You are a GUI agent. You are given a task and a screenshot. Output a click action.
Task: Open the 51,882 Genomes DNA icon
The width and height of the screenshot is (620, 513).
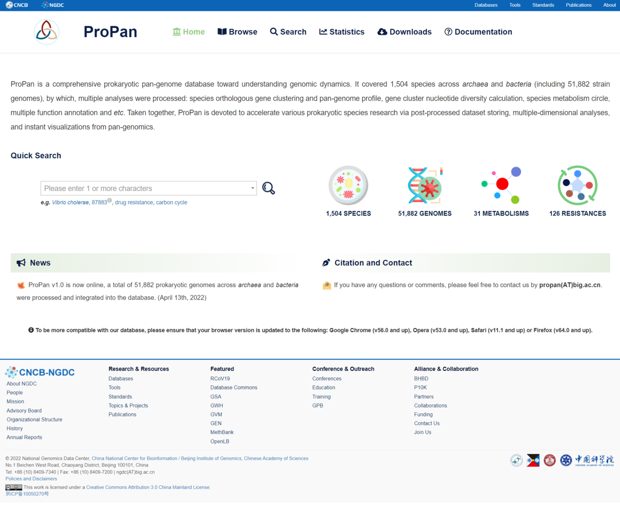pos(425,185)
